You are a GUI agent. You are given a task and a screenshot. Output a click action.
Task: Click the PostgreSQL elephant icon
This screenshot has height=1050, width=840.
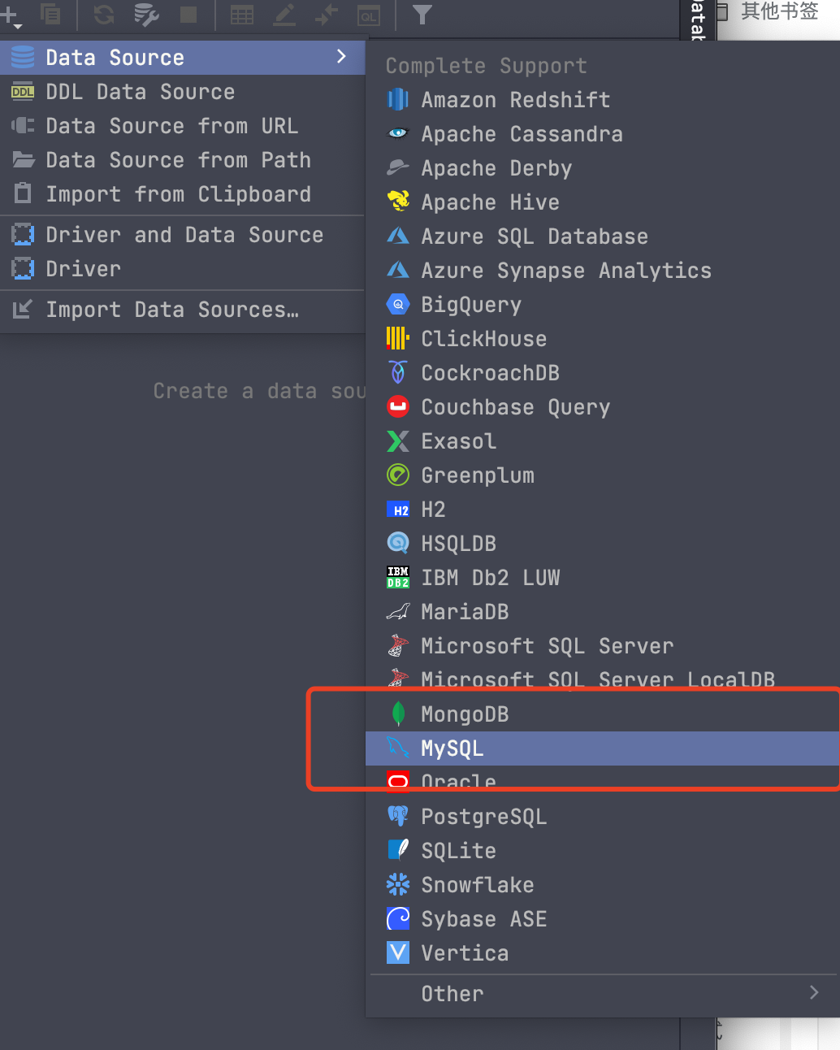tap(398, 816)
